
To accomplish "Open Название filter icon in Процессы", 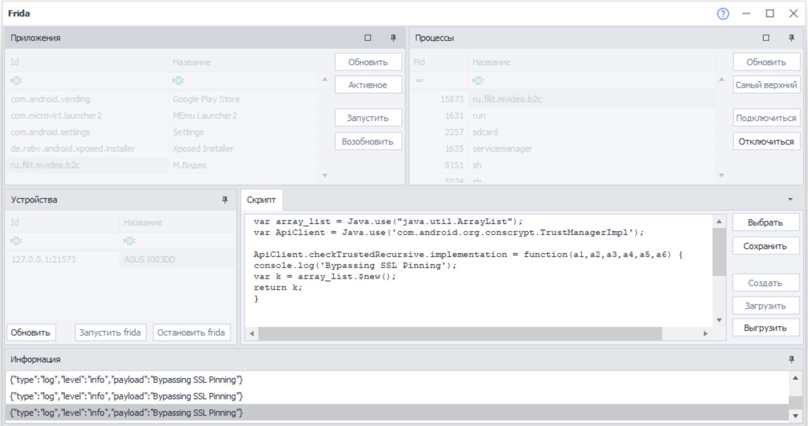I will 479,81.
